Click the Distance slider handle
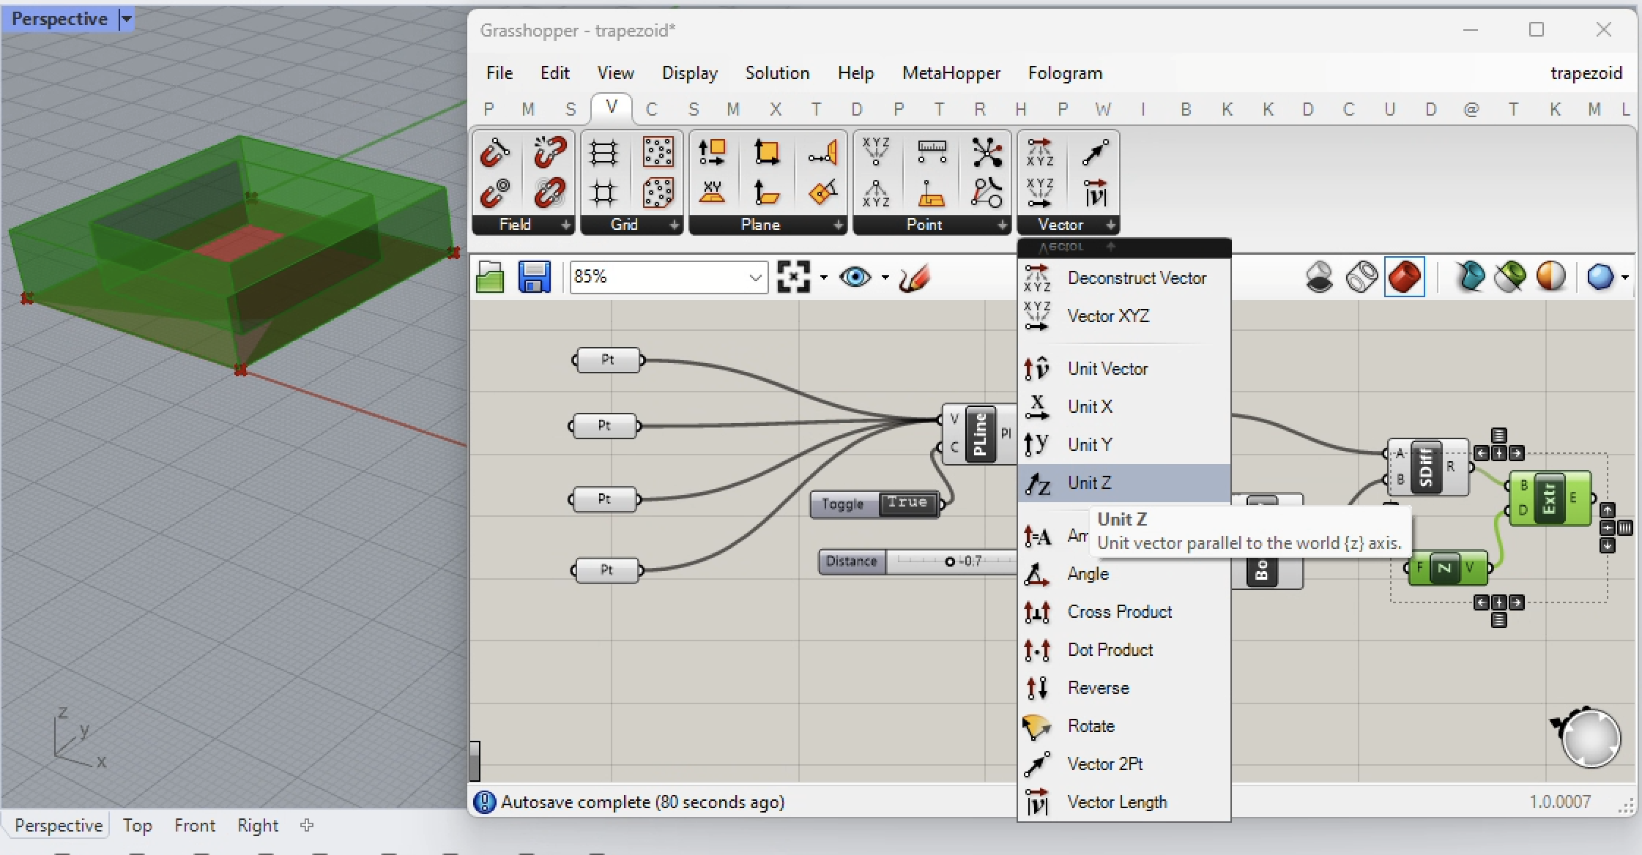The width and height of the screenshot is (1642, 855). (x=950, y=561)
